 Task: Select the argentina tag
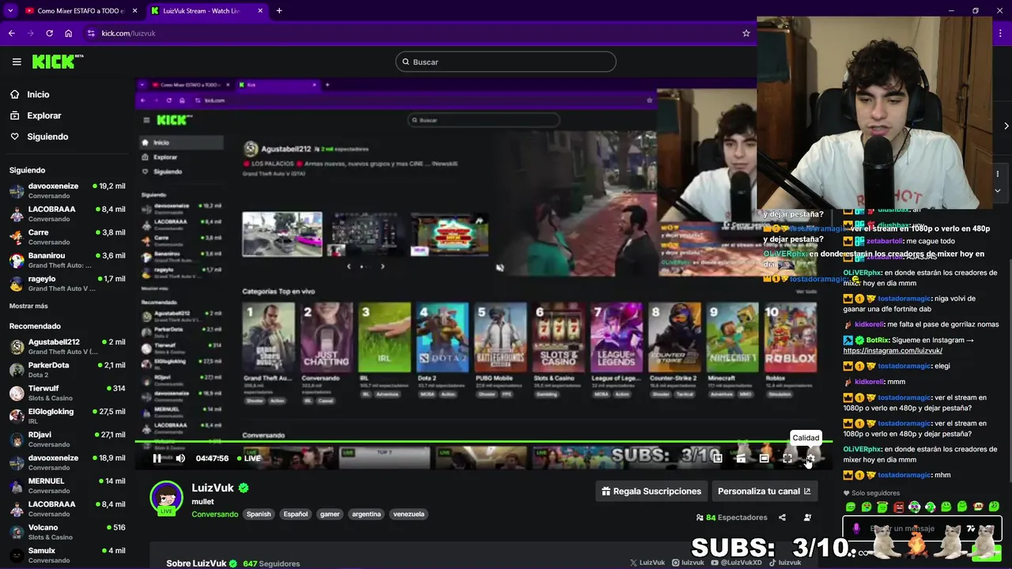(x=366, y=514)
